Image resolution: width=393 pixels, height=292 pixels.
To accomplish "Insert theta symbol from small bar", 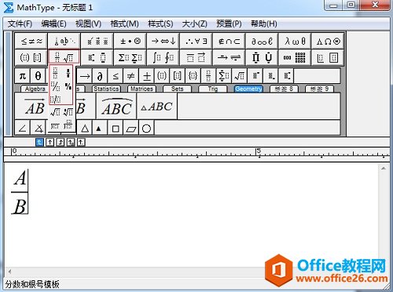I will pyautogui.click(x=38, y=76).
